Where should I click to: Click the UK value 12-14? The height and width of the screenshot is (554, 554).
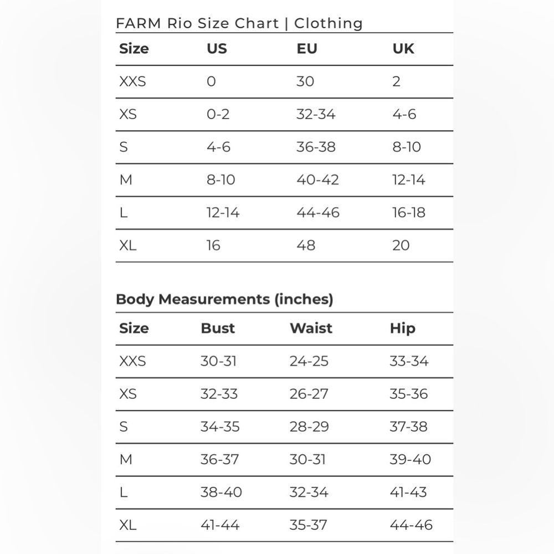tap(408, 180)
